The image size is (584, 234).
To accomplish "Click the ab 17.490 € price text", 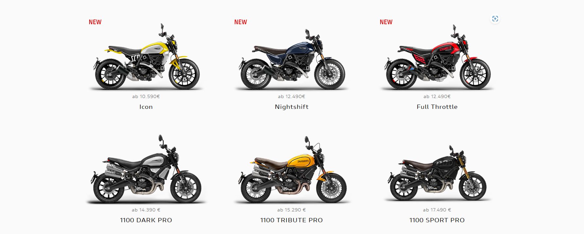I will (x=437, y=210).
